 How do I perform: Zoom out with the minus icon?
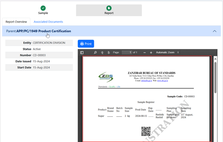(144, 52)
